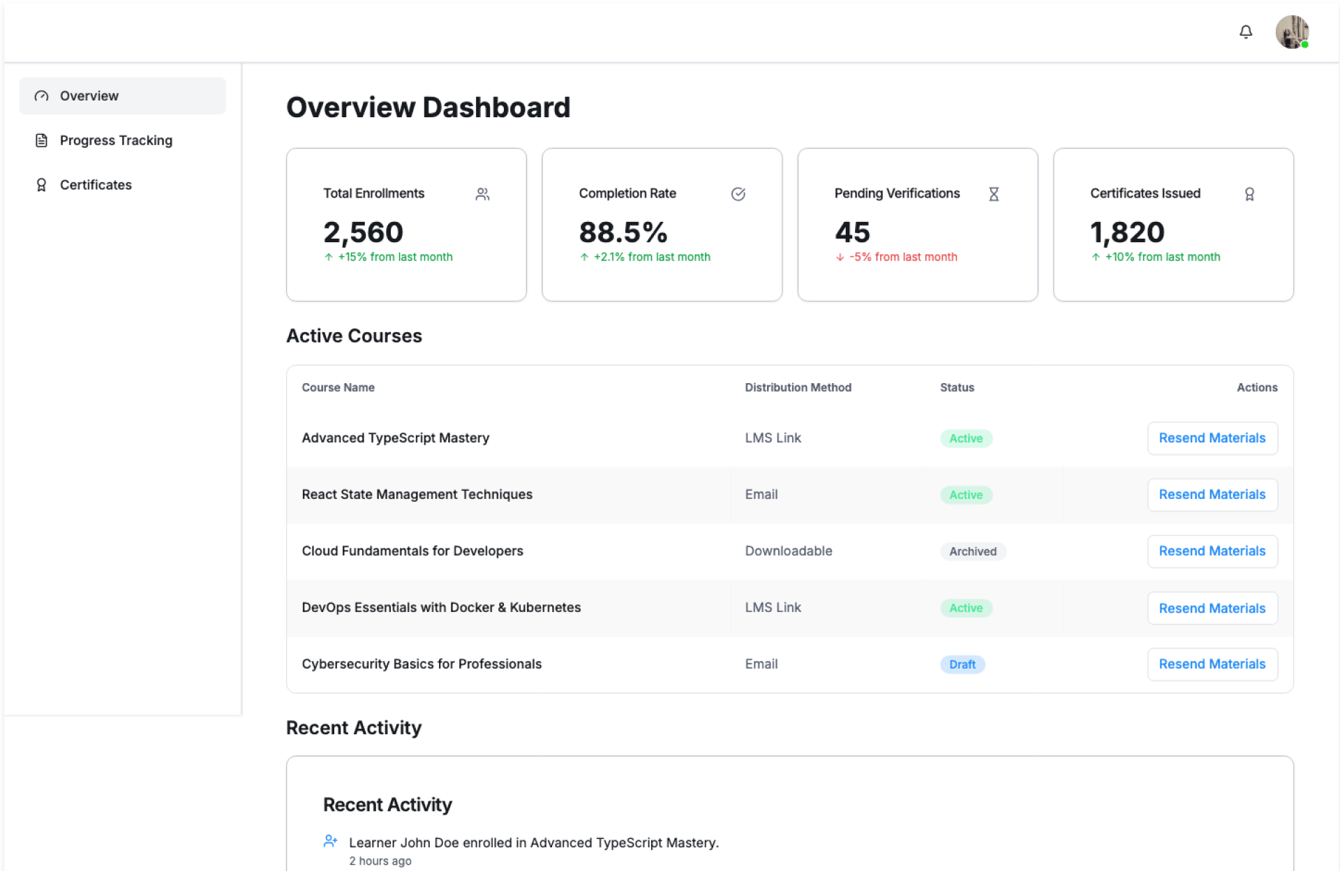Click the notification bell icon
1340x871 pixels.
(1245, 32)
